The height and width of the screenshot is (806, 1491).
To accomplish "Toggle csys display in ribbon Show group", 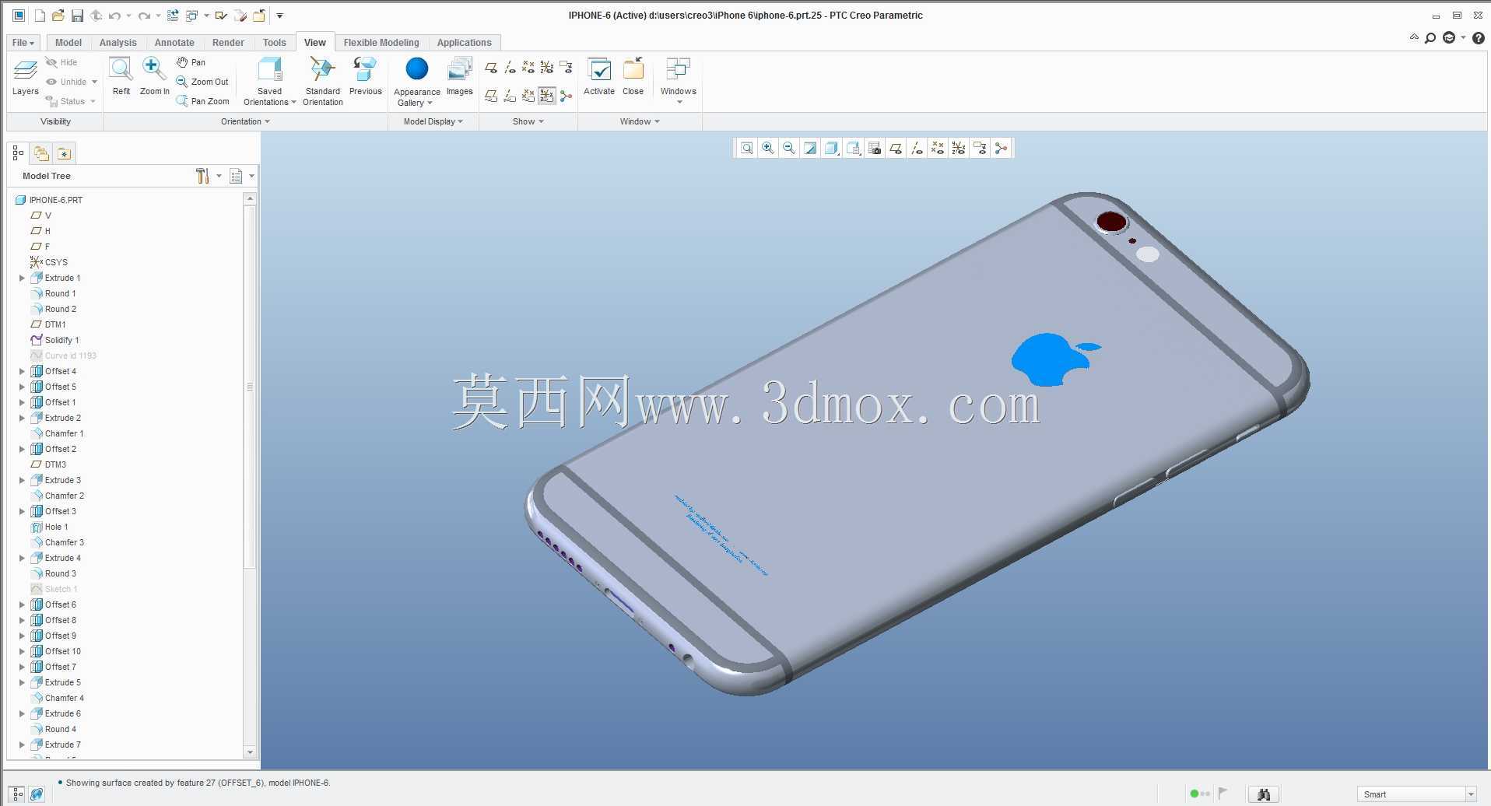I will (x=547, y=68).
